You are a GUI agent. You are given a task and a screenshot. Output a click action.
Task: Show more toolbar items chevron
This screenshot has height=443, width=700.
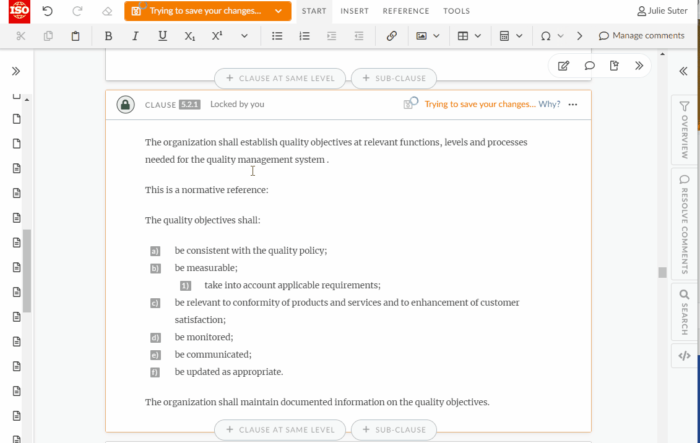579,36
